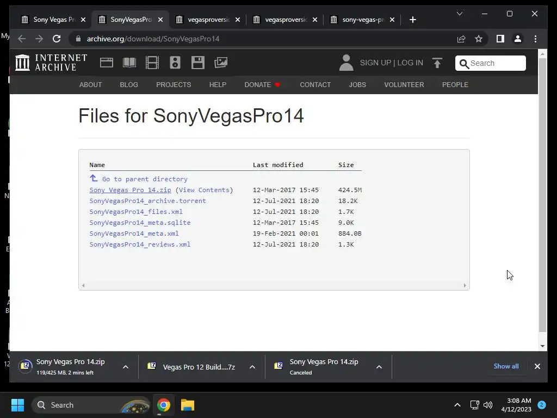Click Go to parent directory link
The width and height of the screenshot is (557, 418).
point(145,179)
